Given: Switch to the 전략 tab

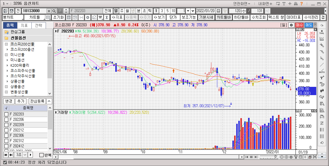Looking at the screenshot, I should [x=39, y=25].
